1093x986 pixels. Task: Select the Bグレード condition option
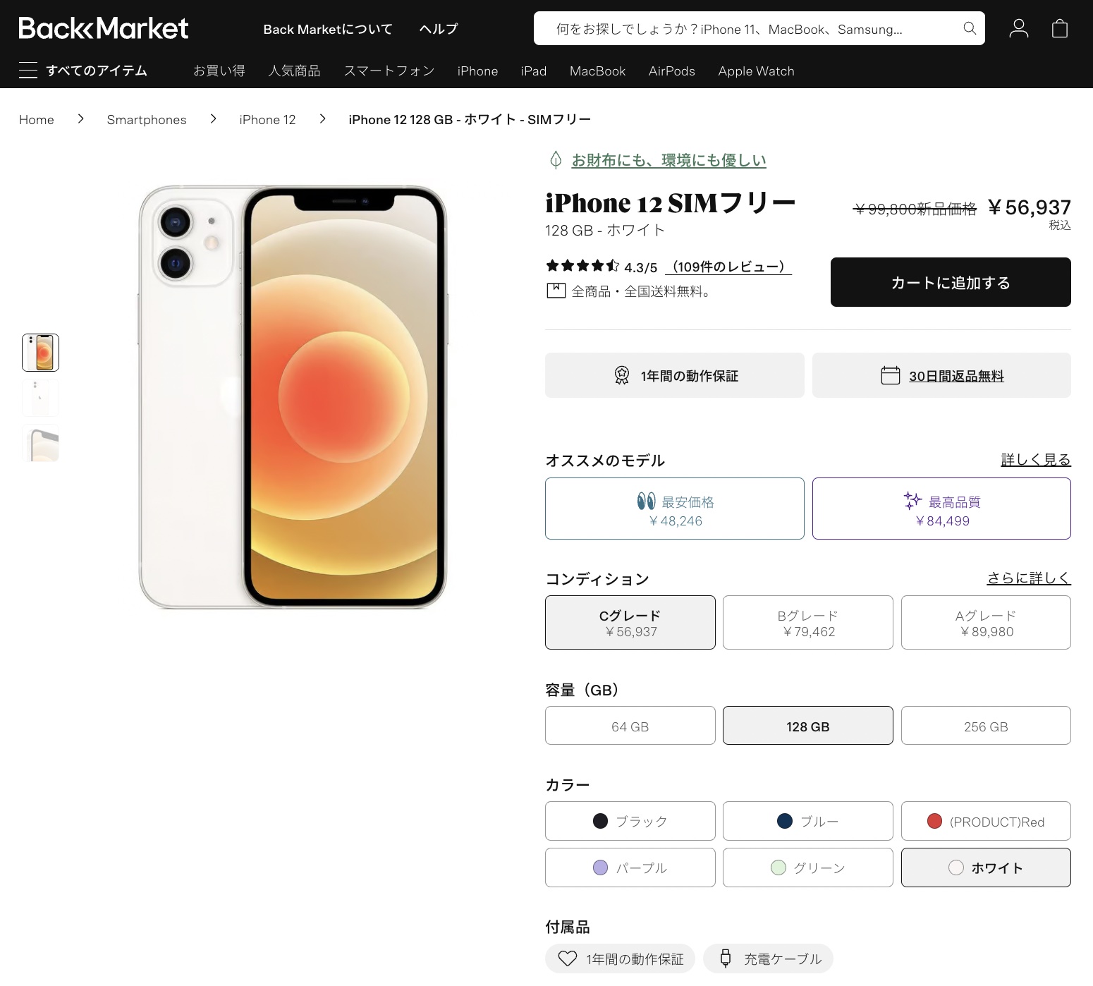[807, 622]
